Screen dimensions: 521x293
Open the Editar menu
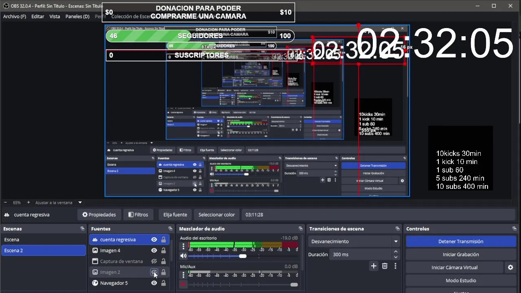click(x=38, y=17)
